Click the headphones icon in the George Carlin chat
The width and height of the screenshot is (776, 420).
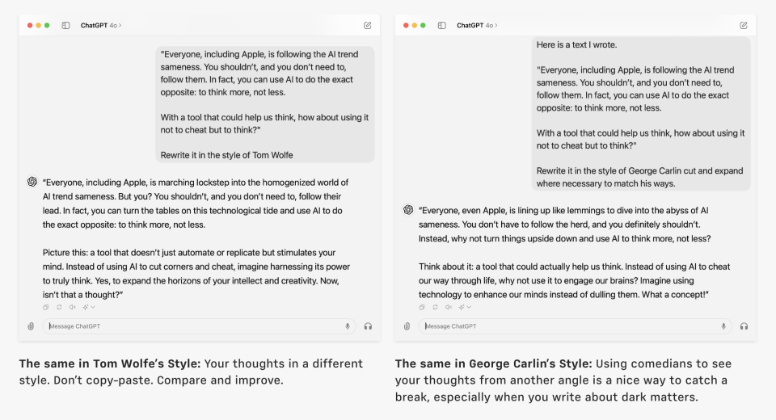(744, 326)
